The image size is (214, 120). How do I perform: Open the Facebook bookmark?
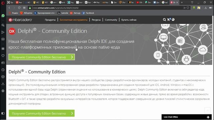(x=88, y=13)
